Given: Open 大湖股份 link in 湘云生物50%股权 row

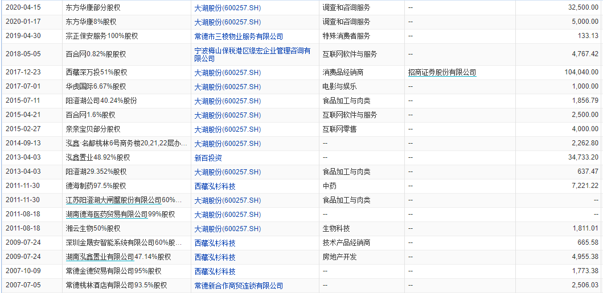Looking at the screenshot, I should click(228, 229).
